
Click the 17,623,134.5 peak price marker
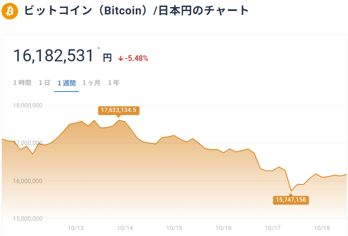click(x=119, y=110)
